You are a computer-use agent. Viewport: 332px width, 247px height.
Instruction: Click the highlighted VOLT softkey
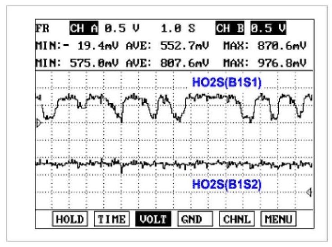(x=153, y=220)
